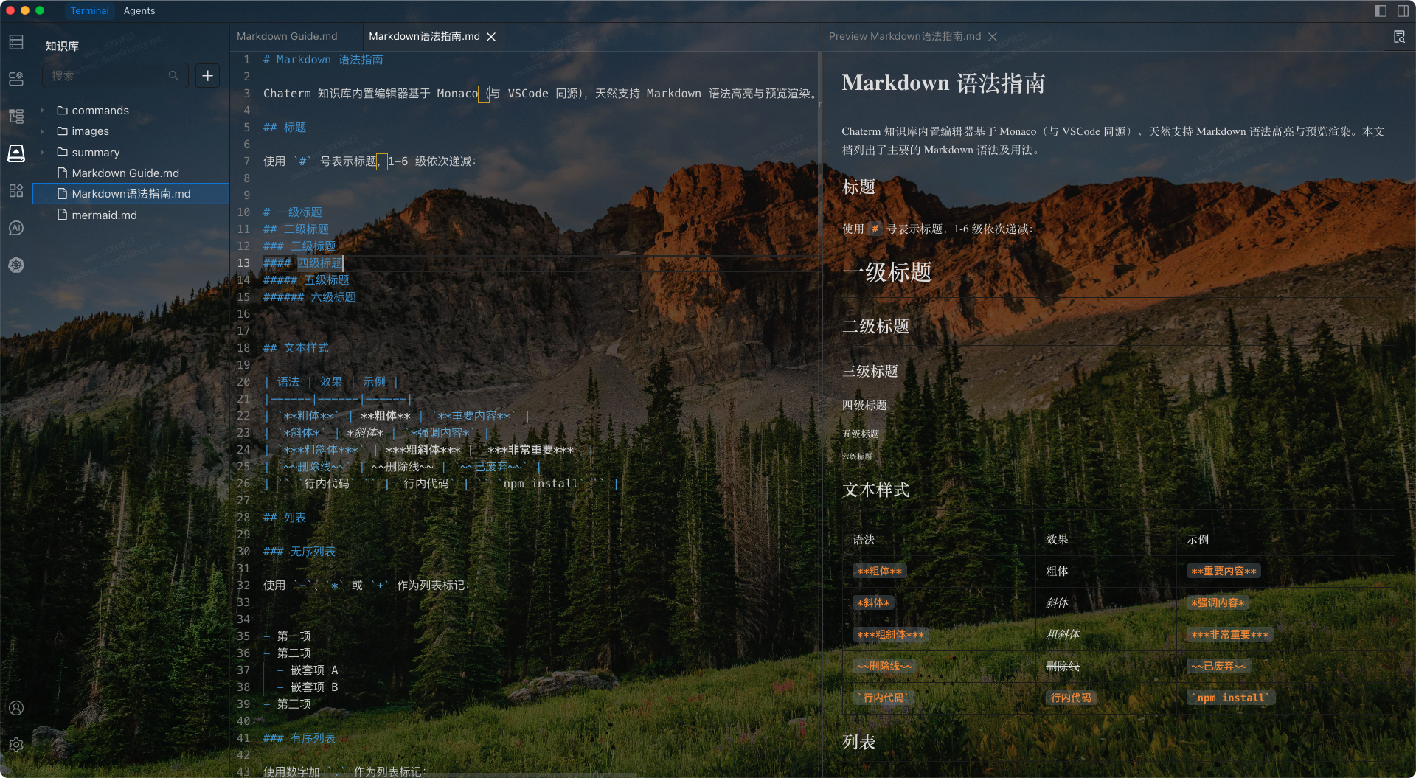The width and height of the screenshot is (1416, 778).
Task: Click the user account profile icon
Action: pyautogui.click(x=16, y=708)
